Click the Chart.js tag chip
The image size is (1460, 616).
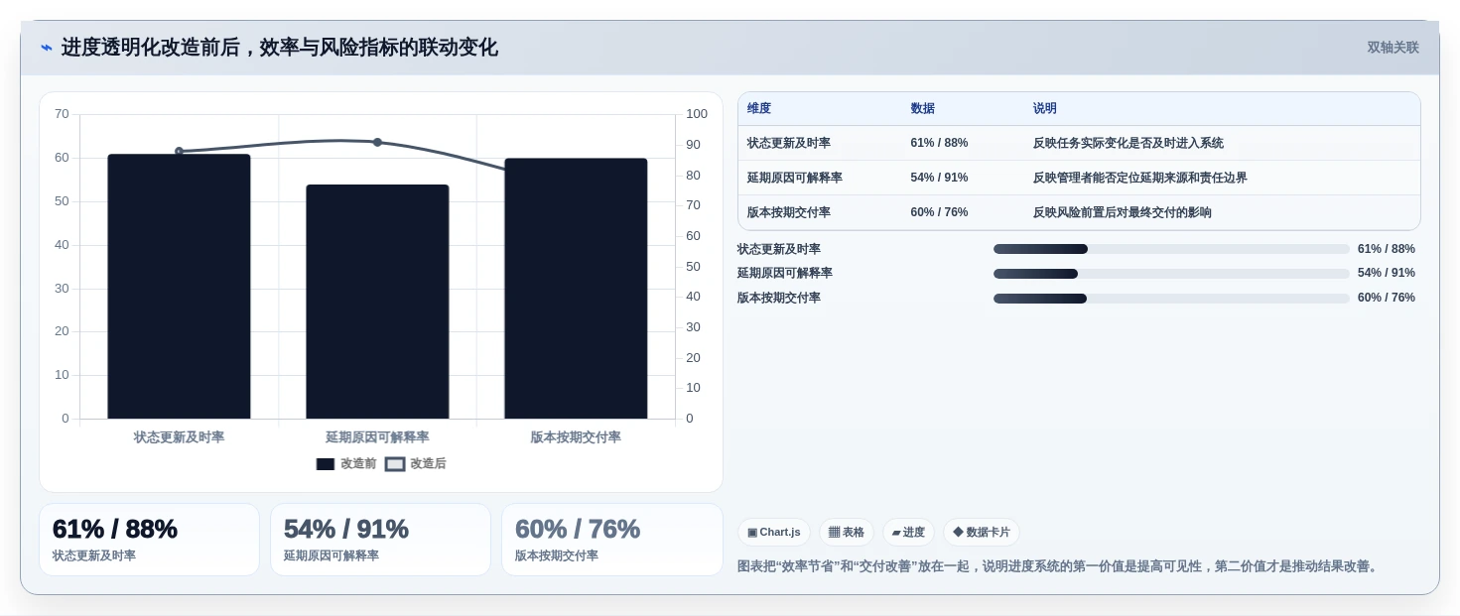pyautogui.click(x=774, y=533)
